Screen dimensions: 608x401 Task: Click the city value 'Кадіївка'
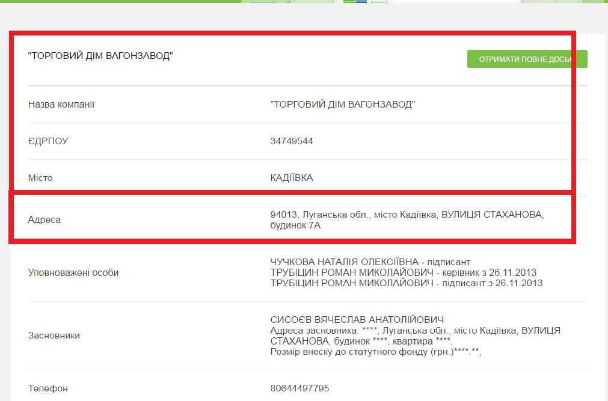click(x=292, y=178)
